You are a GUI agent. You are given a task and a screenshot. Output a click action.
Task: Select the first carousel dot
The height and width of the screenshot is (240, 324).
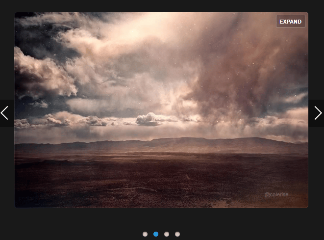coord(145,234)
